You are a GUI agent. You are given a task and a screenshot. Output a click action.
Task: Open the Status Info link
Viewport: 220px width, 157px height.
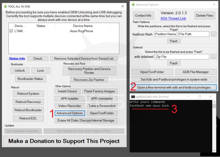17,58
